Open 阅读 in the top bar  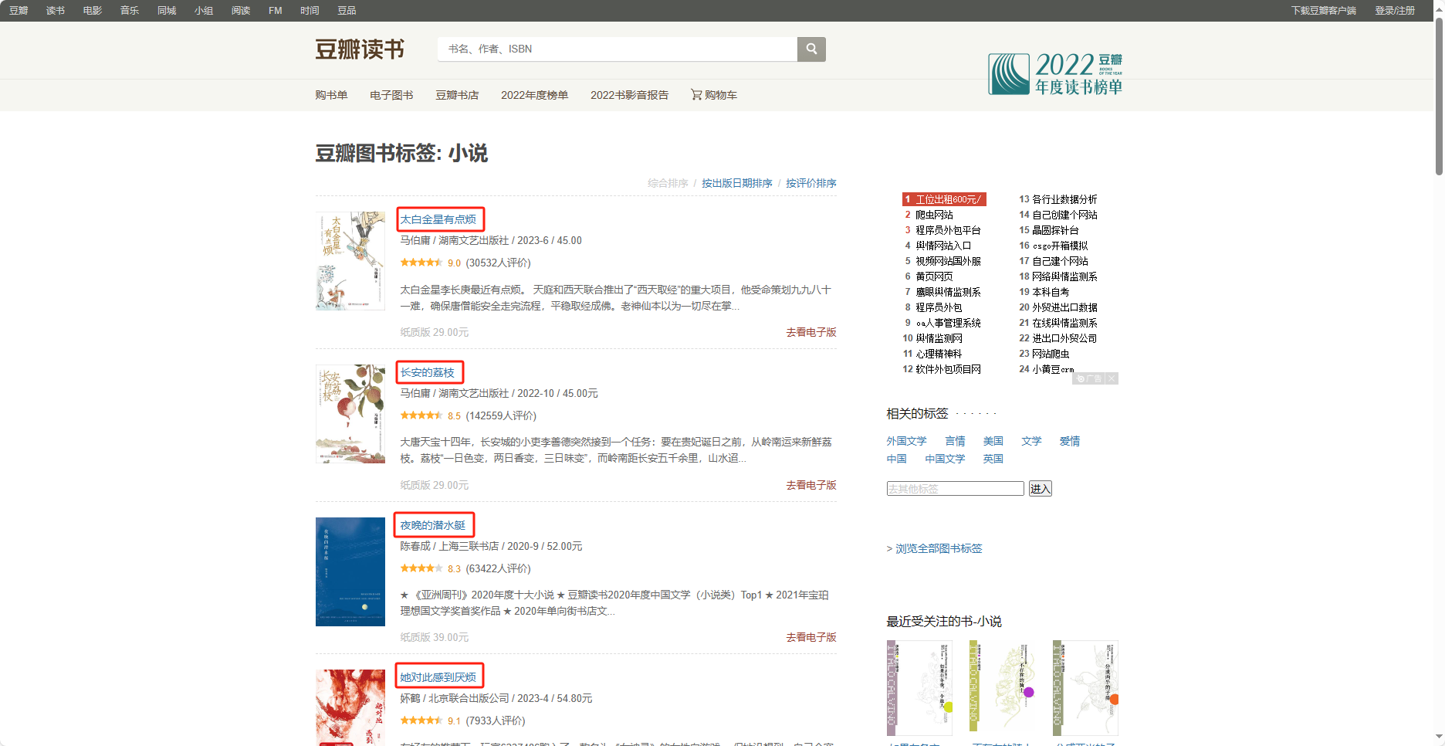pyautogui.click(x=241, y=11)
